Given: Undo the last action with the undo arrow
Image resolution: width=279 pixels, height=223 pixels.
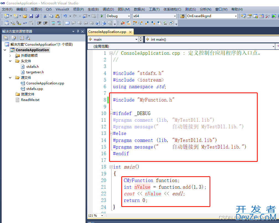Looking at the screenshot, I should [65, 16].
